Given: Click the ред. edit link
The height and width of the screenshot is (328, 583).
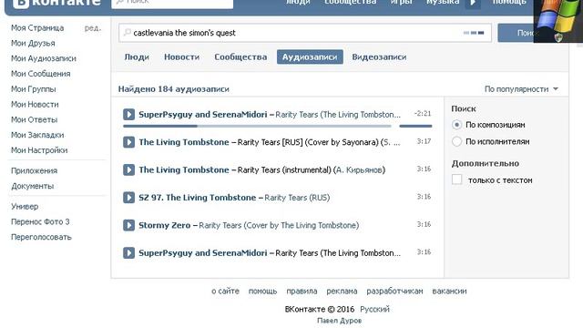Looking at the screenshot, I should coord(93,28).
